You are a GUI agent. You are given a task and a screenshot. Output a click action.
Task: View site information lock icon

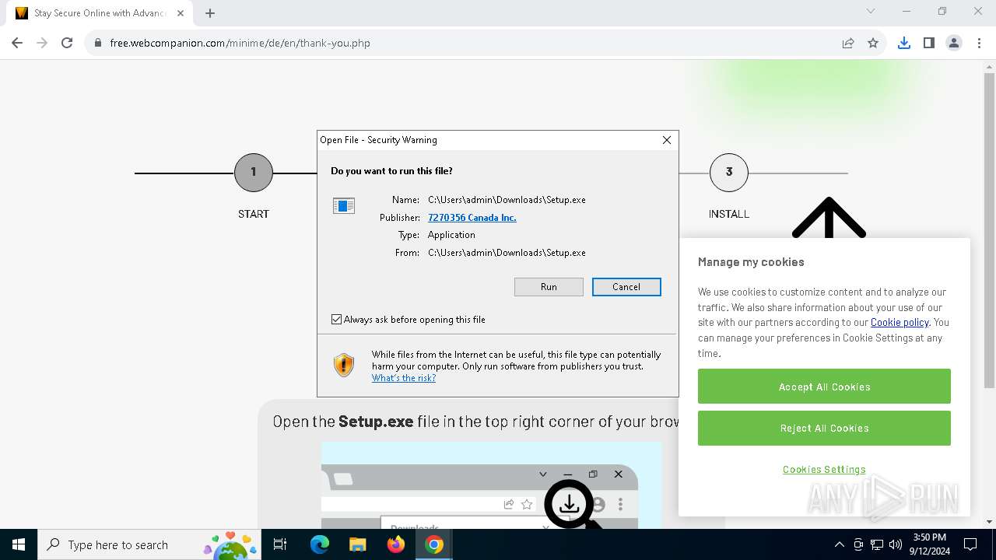coord(98,43)
